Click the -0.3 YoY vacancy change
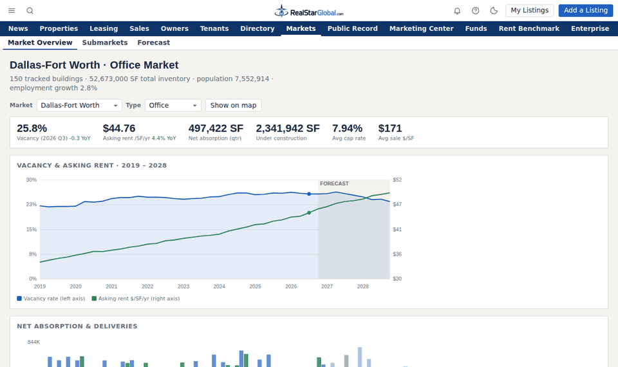 click(x=80, y=138)
